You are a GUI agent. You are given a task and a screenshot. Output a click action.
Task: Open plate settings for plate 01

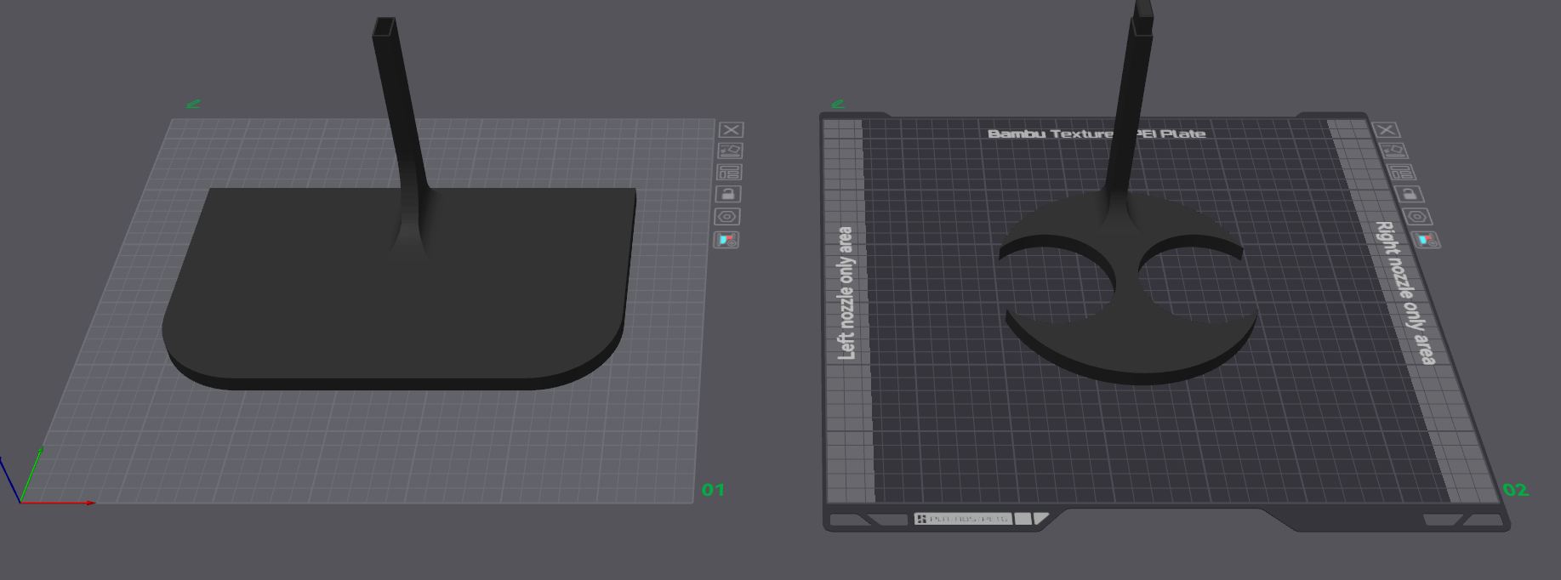pos(727,217)
